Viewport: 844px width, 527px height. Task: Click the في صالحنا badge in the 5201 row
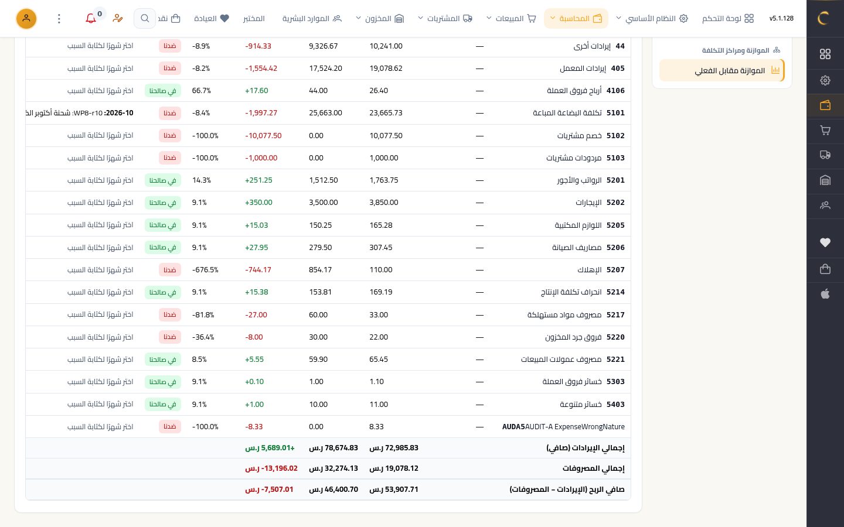click(x=163, y=180)
